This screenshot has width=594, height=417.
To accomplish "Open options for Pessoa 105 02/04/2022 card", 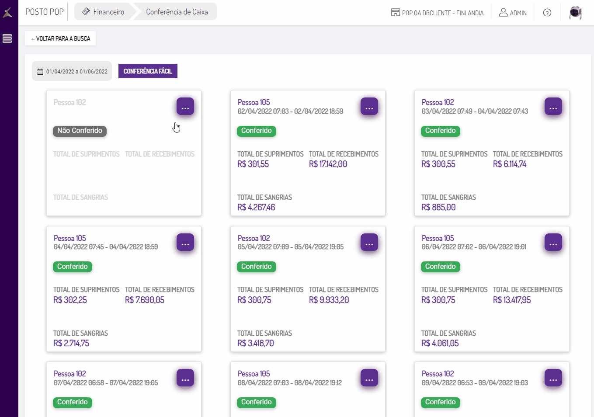I will coord(369,107).
